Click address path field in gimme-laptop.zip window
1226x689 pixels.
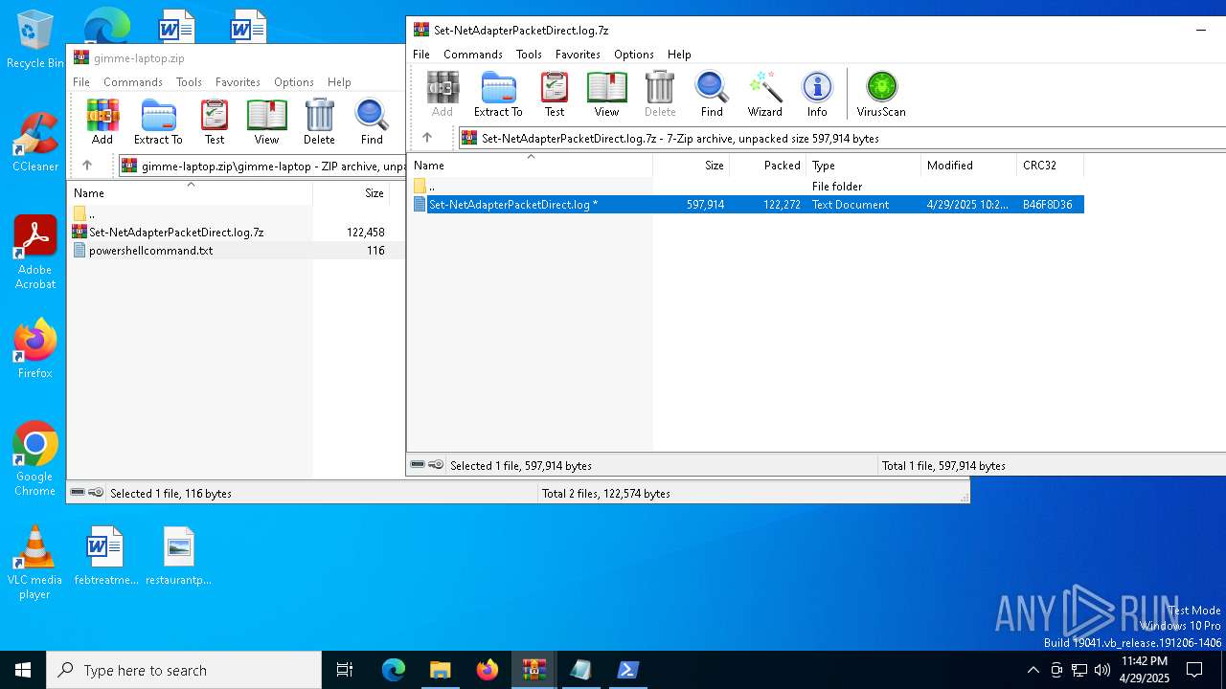coord(261,166)
